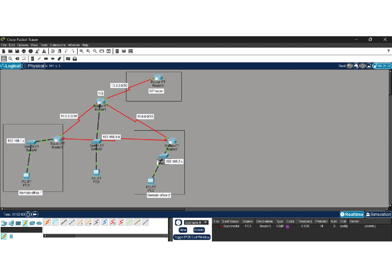Click the Undo arrow icon
392x277 pixels.
click(x=66, y=51)
